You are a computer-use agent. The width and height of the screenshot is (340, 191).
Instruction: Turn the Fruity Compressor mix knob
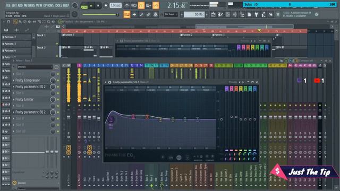(53, 80)
